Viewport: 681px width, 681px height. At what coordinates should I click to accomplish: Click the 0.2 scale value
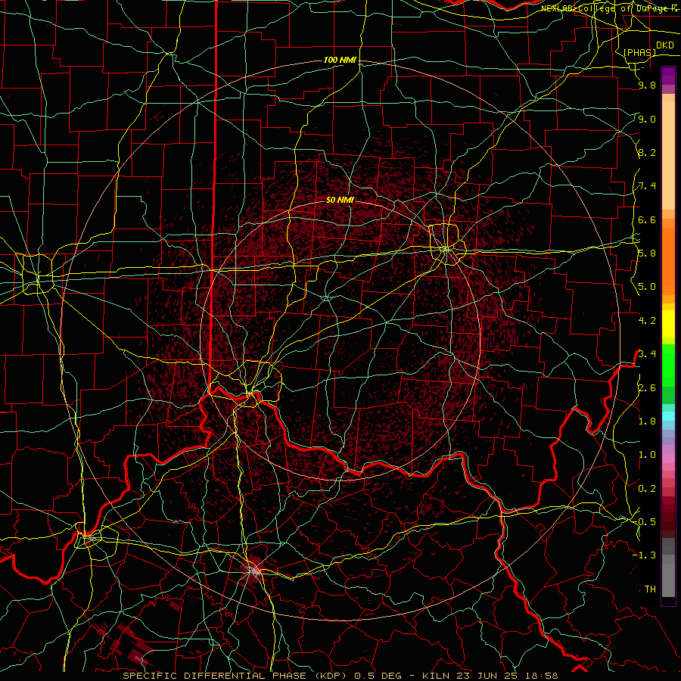[647, 489]
